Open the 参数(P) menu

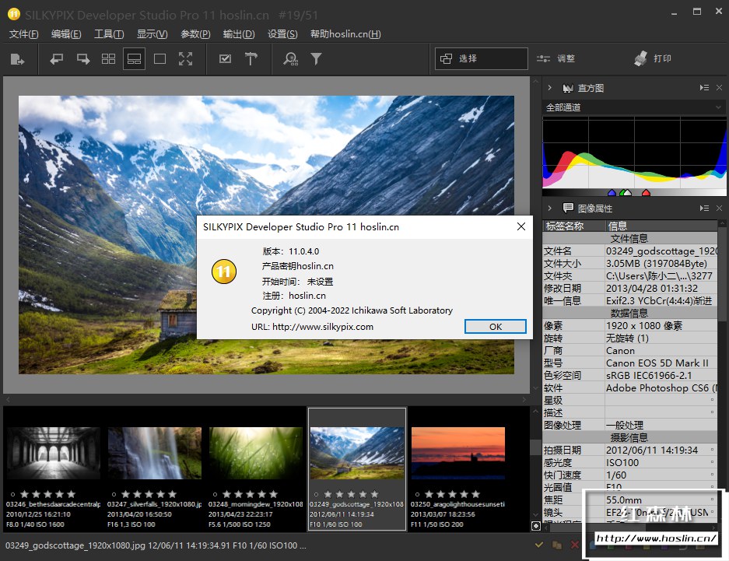pos(195,34)
